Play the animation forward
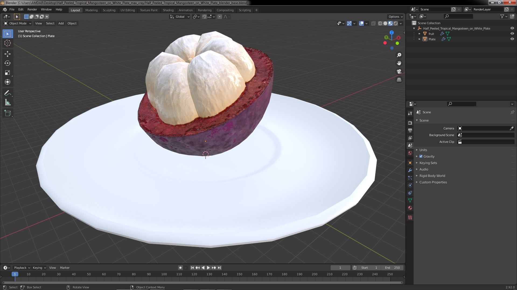 pyautogui.click(x=208, y=268)
